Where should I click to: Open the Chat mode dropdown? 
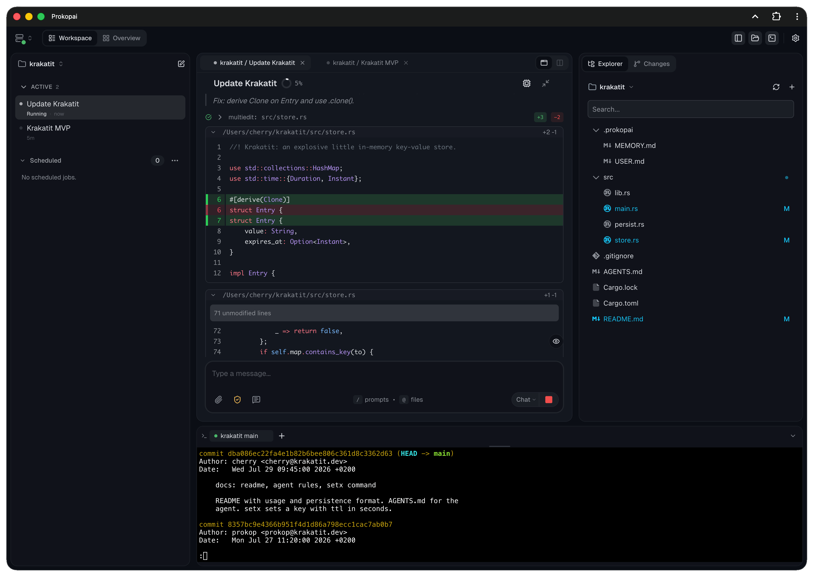click(x=525, y=399)
